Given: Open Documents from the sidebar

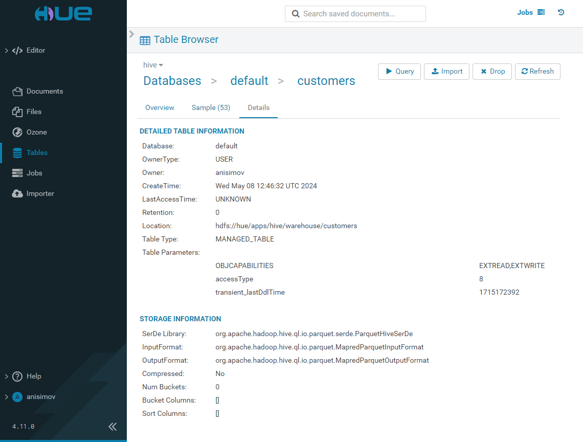Looking at the screenshot, I should click(44, 91).
